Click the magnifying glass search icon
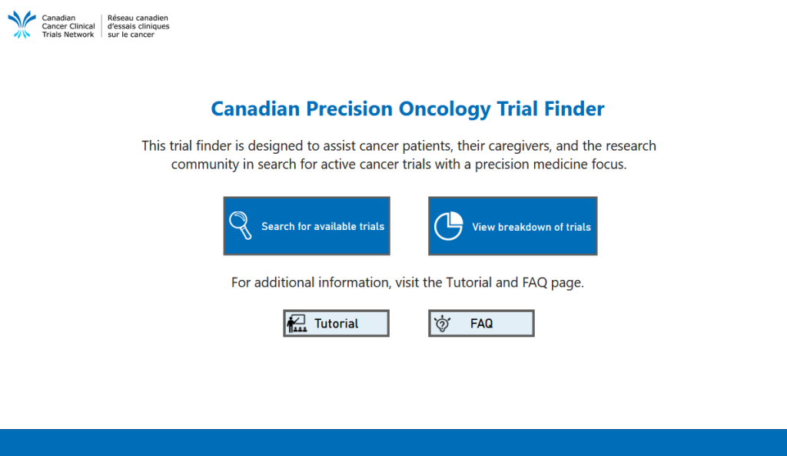This screenshot has height=456, width=787. (x=241, y=225)
